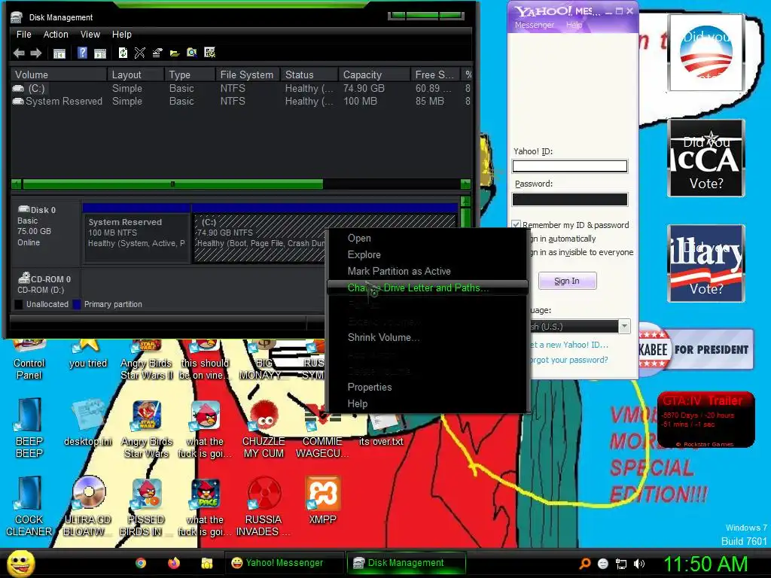Open Help via the blue question mark icon

[83, 53]
